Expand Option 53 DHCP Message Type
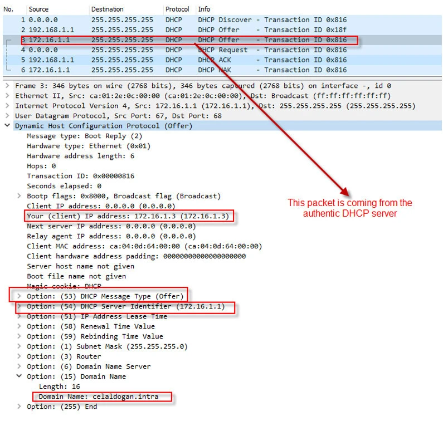The image size is (443, 421). [x=20, y=296]
